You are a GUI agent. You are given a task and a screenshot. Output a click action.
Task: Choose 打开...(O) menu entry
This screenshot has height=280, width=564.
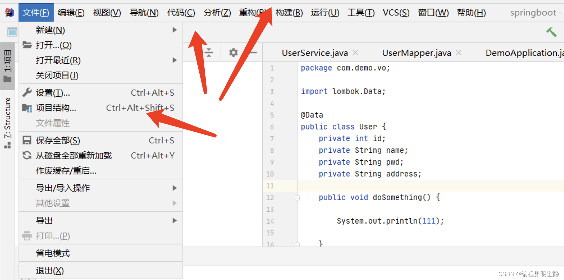click(101, 45)
